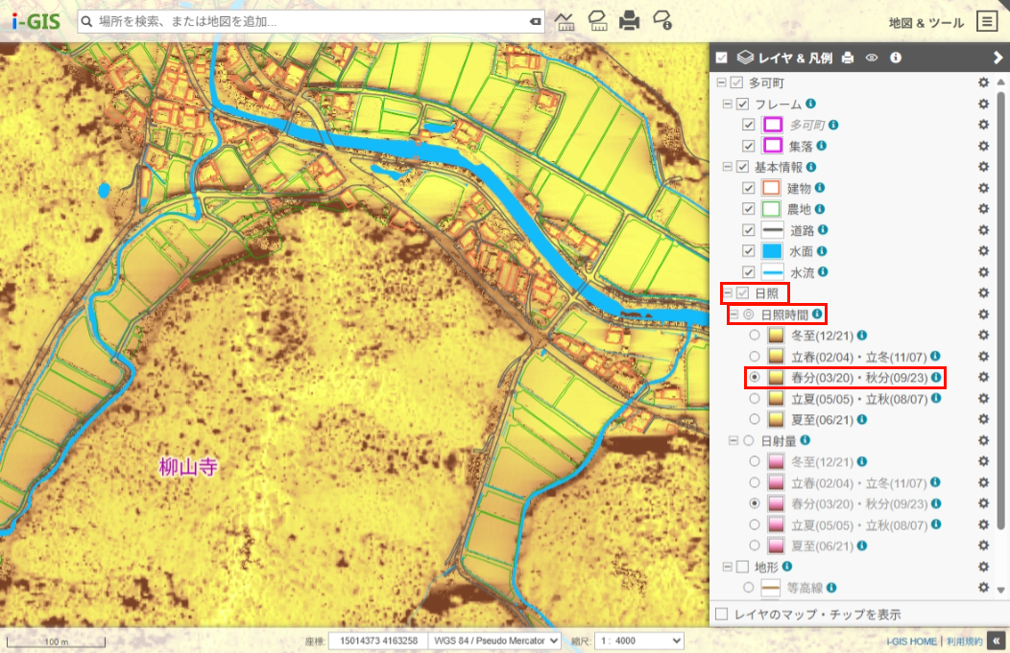
Task: Collapse the footer with double chevron button
Action: click(x=997, y=641)
